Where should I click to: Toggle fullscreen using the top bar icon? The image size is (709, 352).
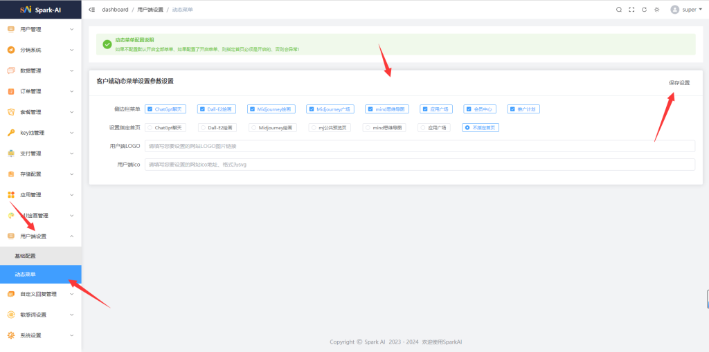pyautogui.click(x=631, y=10)
